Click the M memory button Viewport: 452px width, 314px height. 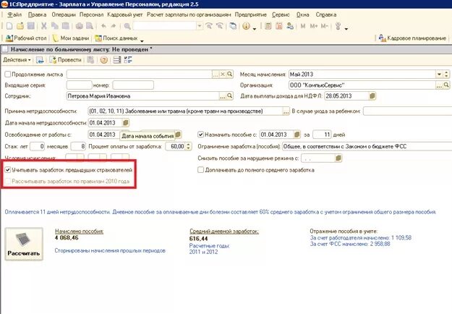[303, 26]
